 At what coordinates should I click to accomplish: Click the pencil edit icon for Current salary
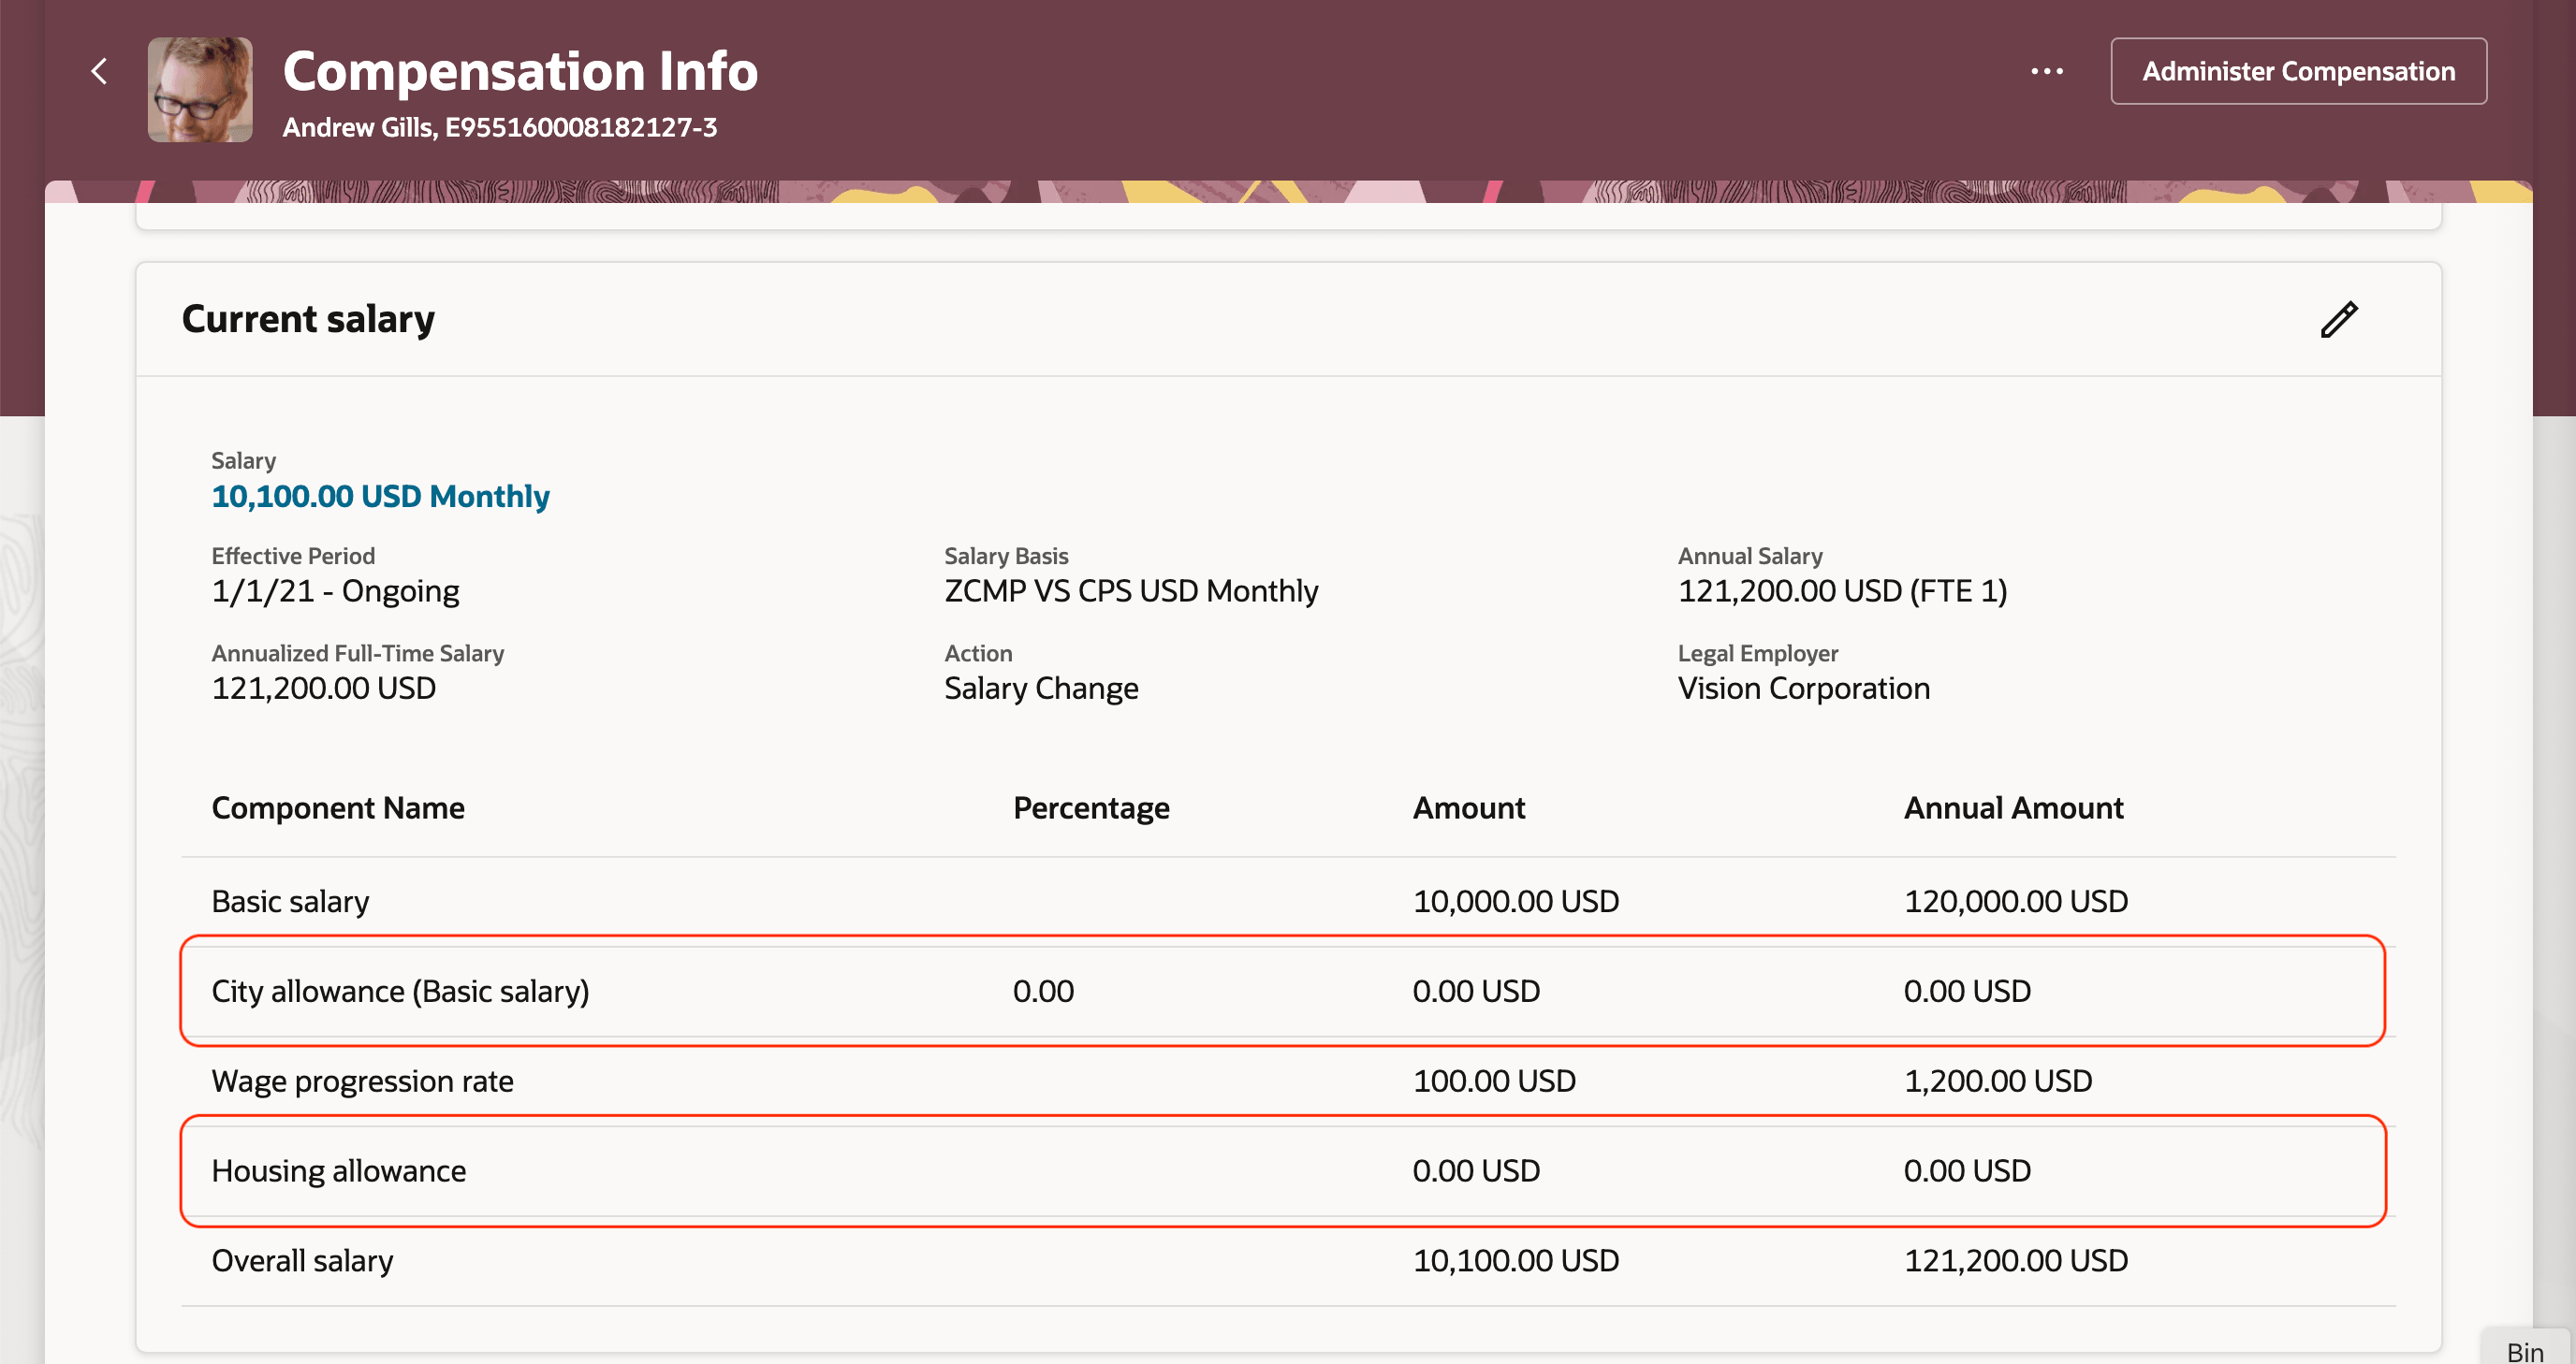(2338, 320)
